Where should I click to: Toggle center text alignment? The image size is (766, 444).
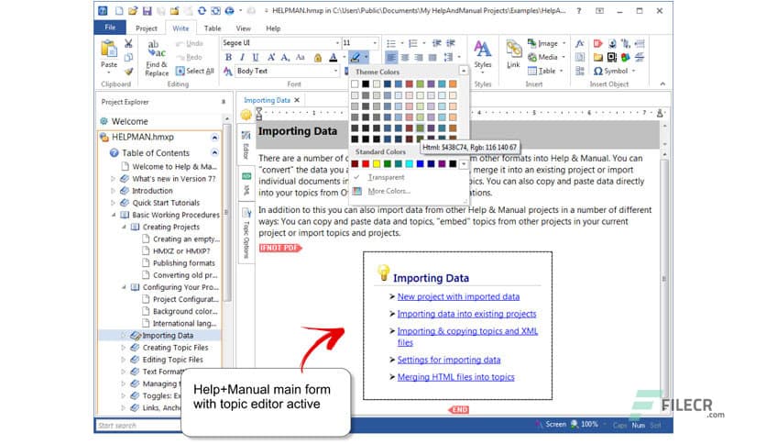(405, 57)
